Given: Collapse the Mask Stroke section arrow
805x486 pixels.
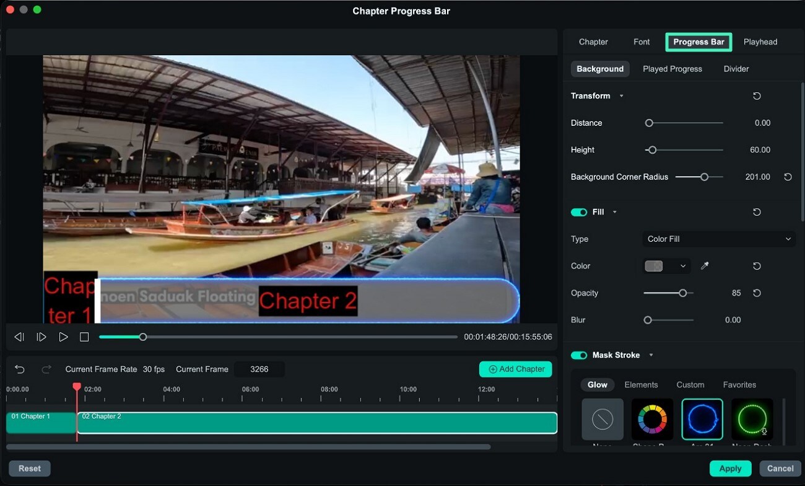Looking at the screenshot, I should click(651, 355).
